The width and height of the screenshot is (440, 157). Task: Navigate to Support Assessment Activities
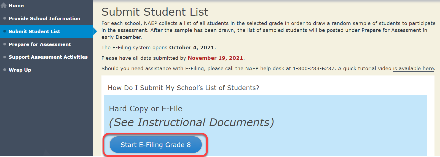[x=48, y=57]
